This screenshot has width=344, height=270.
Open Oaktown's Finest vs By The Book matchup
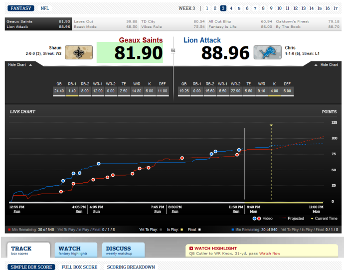(308, 24)
